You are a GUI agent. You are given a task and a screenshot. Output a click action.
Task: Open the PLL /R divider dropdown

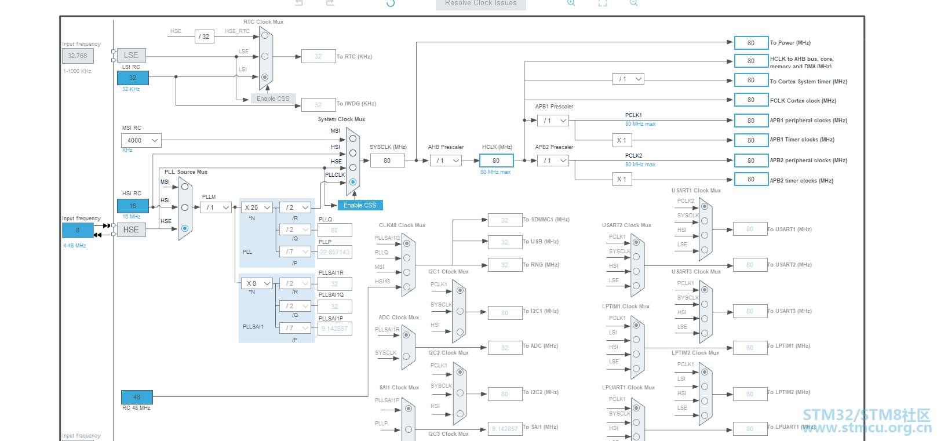(x=296, y=207)
